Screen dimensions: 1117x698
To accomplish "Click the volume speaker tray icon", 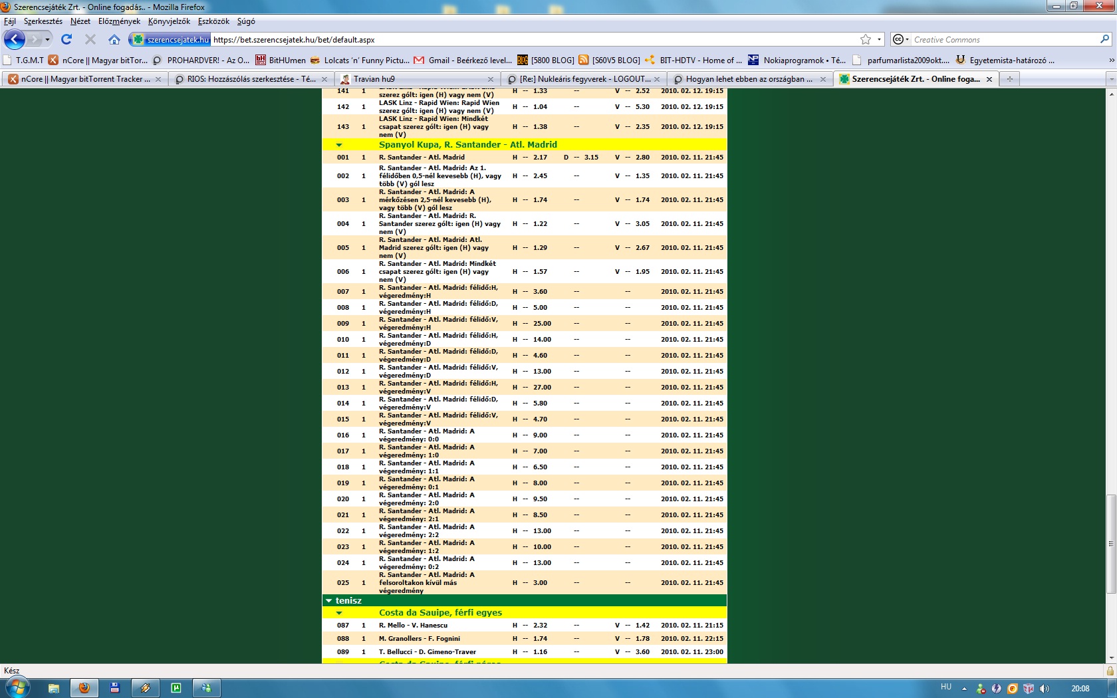I will tap(1045, 689).
